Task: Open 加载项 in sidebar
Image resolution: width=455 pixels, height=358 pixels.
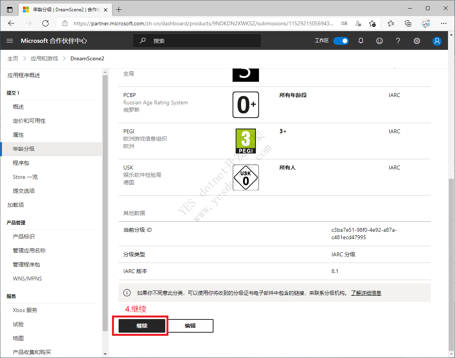Action: 16,205
